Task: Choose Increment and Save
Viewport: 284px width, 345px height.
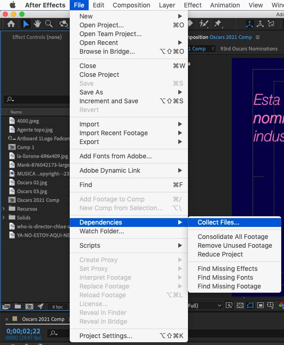Action: [129, 101]
